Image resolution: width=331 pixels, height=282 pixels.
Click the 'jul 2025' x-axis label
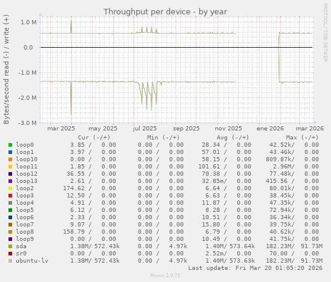tap(145, 129)
